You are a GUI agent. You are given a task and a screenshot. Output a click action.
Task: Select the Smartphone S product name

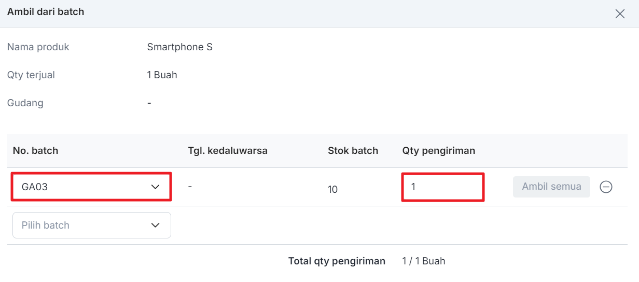180,47
